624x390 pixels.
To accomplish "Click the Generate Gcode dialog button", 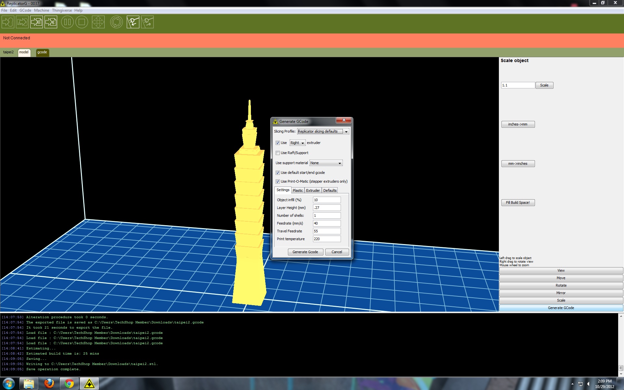I will pos(305,252).
